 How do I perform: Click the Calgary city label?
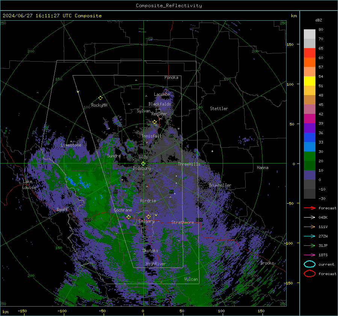[x=146, y=221]
